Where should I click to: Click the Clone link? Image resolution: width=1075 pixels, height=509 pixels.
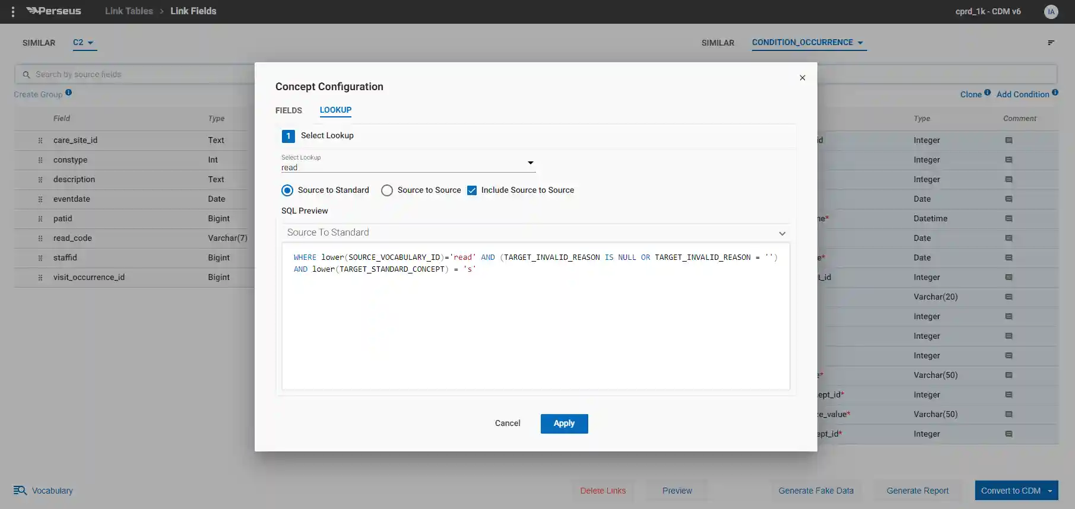pos(971,94)
